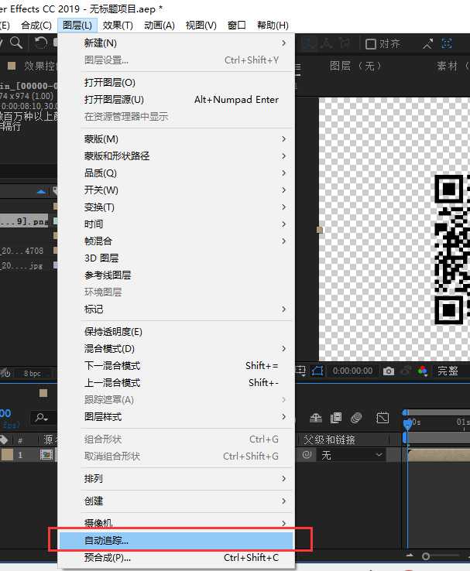This screenshot has height=571, width=470.
Task: Click the current time indicator playhead
Action: [x=407, y=423]
